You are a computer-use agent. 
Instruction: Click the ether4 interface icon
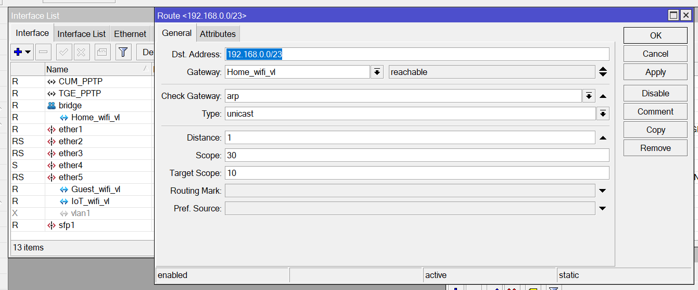(51, 165)
